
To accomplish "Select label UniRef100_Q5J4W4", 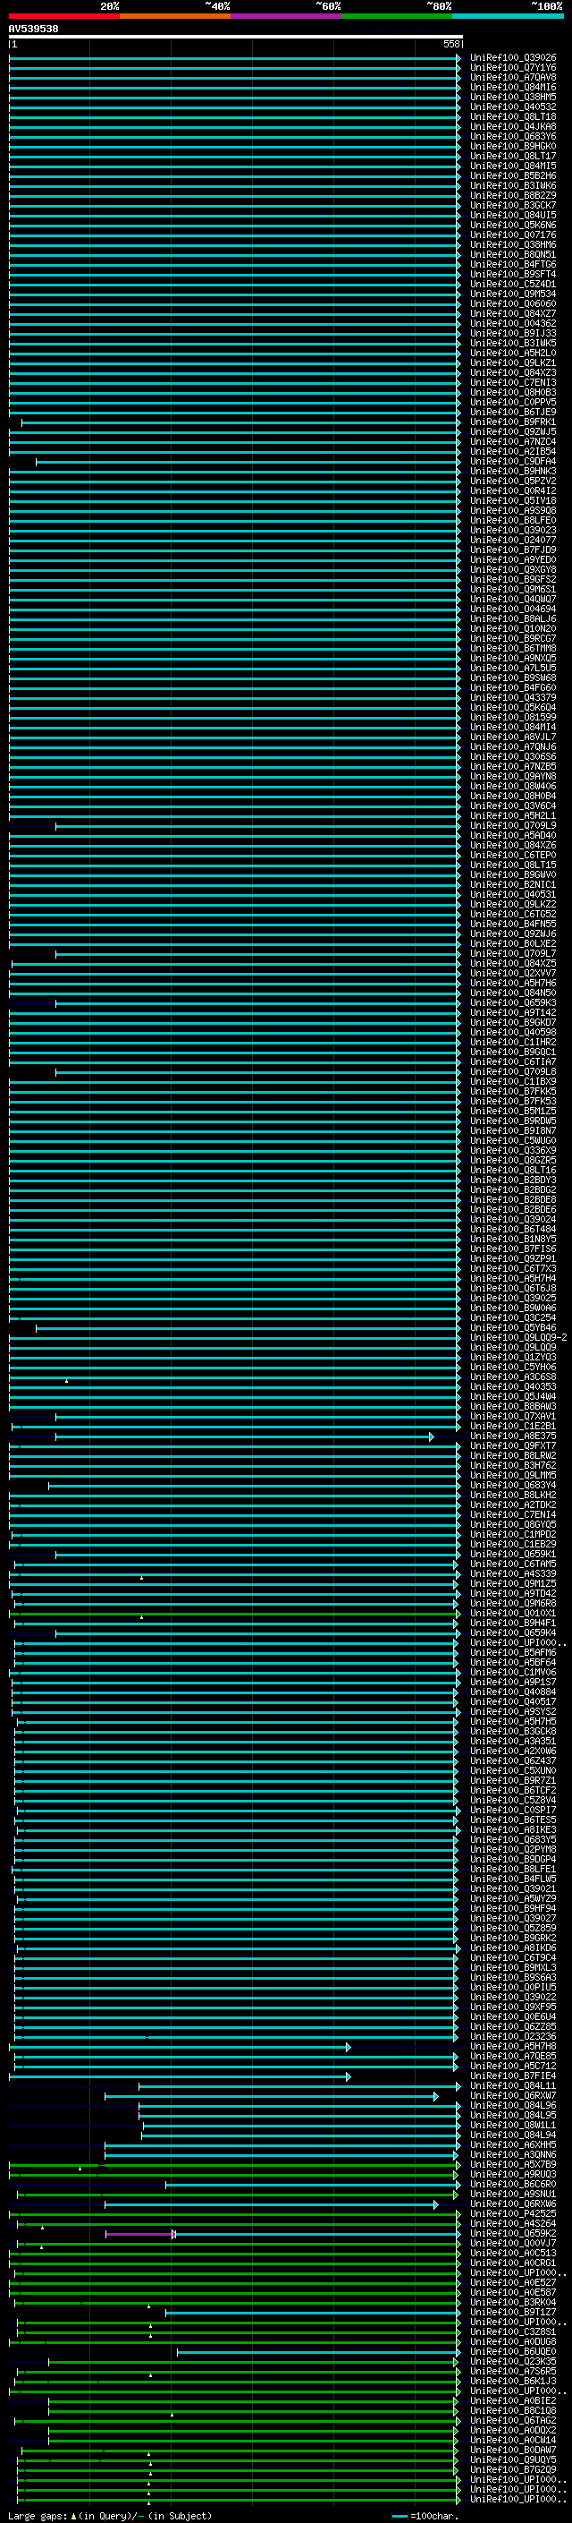I will 513,1397.
